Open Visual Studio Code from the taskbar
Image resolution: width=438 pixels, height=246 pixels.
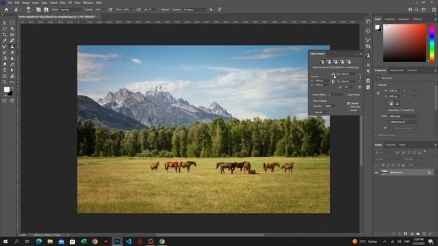[129, 241]
